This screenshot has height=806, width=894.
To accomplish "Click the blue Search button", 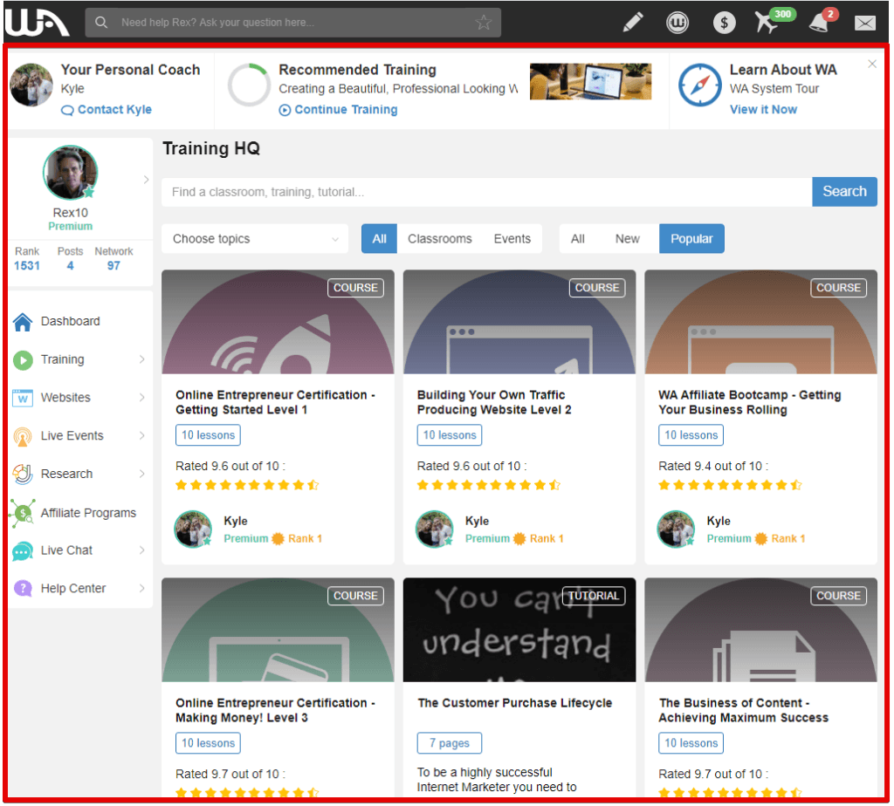I will [844, 191].
